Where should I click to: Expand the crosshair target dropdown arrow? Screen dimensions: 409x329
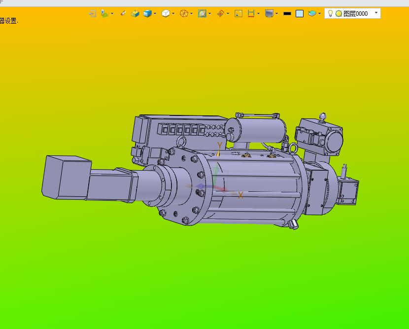coord(228,14)
